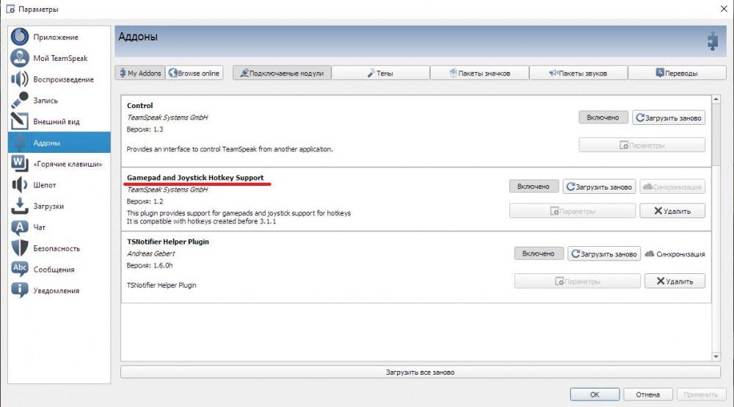
Task: Delete the Gamepad and Joystick plugin
Action: pos(672,211)
